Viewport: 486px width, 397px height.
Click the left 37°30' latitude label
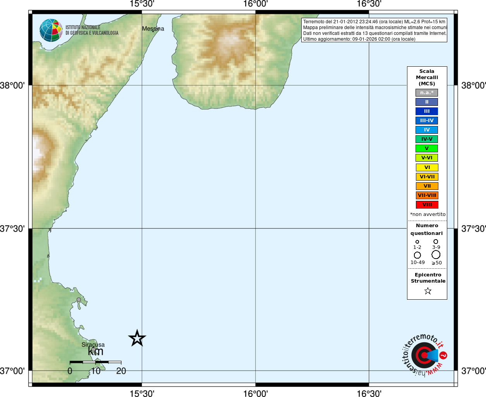(x=12, y=228)
